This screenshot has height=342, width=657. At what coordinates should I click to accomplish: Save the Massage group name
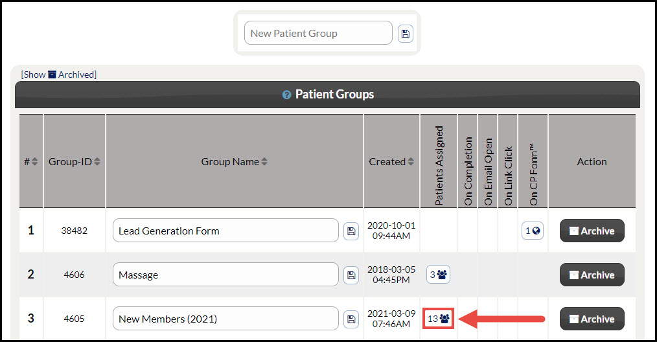tap(351, 275)
